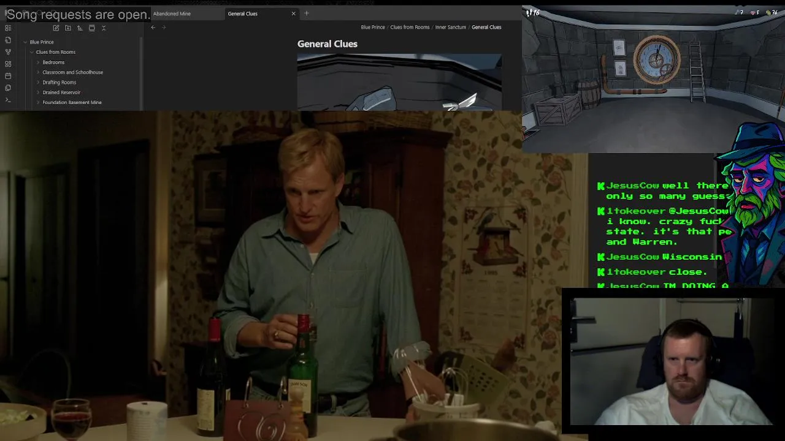Click the upper framed picture on wall
Viewport: 785px width, 441px height.
point(619,47)
